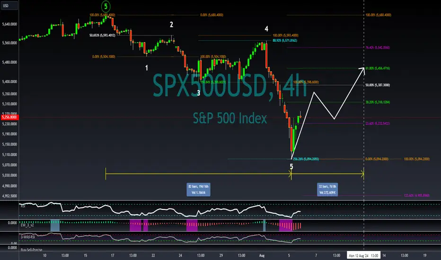Select the white wave 4 label
The height and width of the screenshot is (260, 441).
click(x=266, y=29)
